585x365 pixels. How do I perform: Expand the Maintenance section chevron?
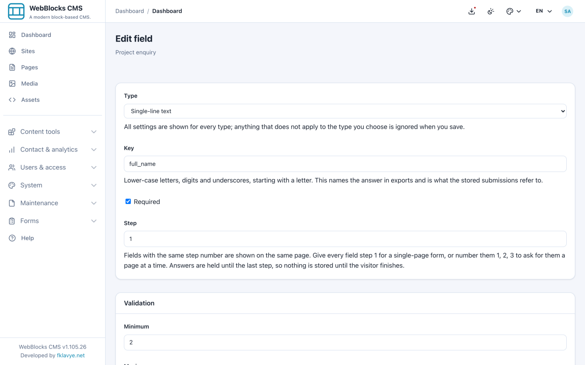[94, 203]
